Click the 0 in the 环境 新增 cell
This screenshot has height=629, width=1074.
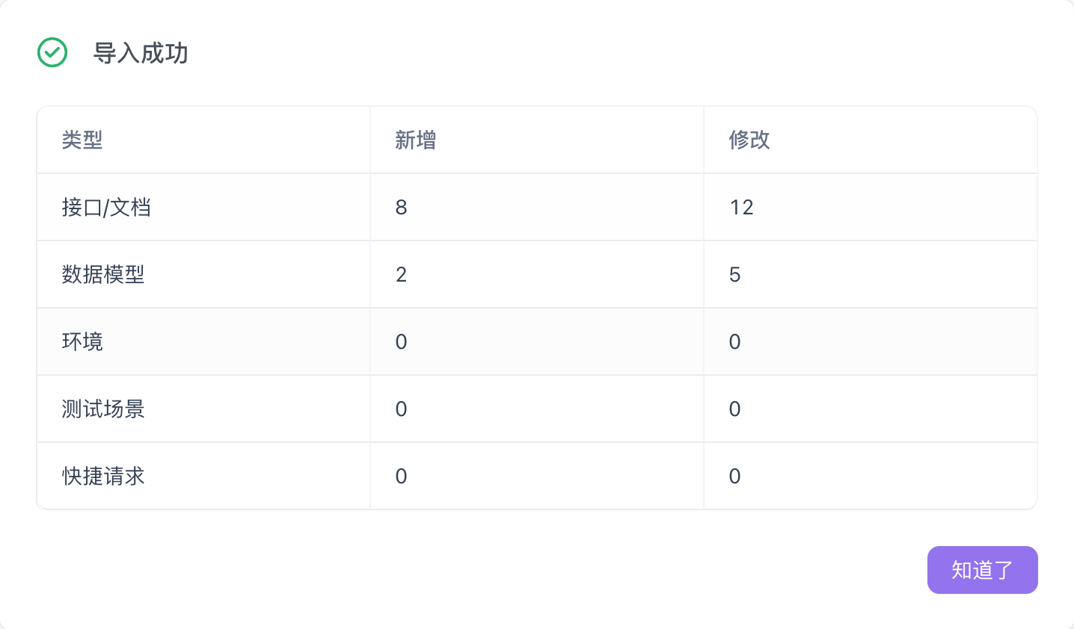click(x=401, y=341)
